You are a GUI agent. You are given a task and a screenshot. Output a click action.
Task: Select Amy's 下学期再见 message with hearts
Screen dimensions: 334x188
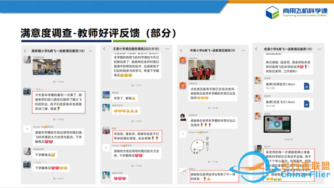51,168
